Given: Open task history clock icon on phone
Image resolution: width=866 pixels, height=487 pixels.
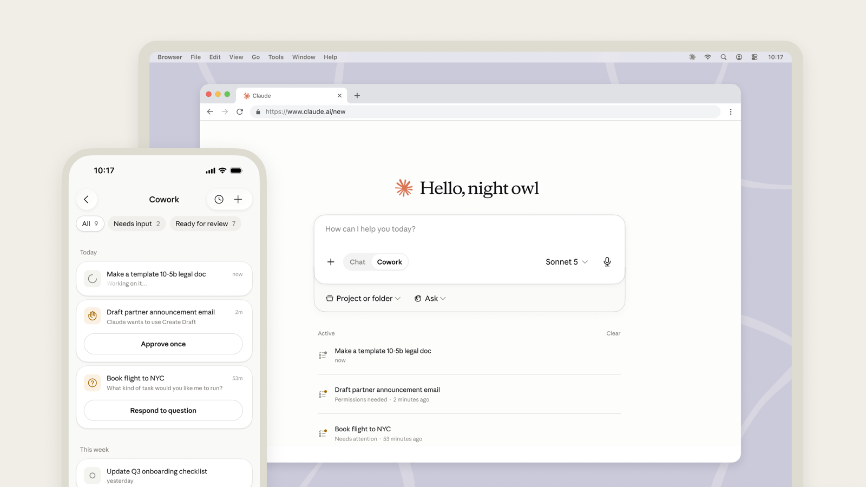Looking at the screenshot, I should point(219,199).
